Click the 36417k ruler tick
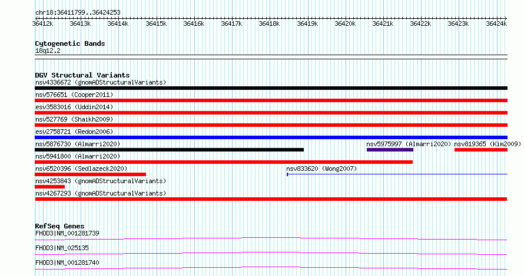Viewport: 524px width, 276px height. (231, 23)
